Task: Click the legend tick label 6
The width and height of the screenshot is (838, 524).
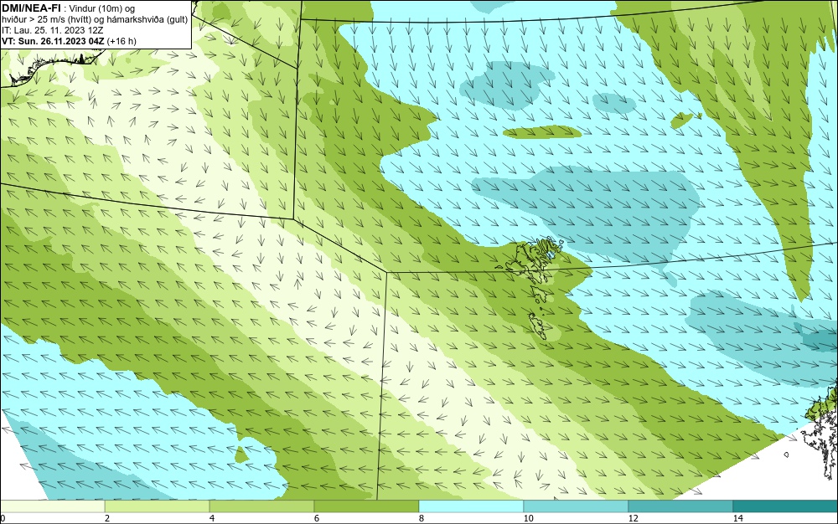Action: 317,518
